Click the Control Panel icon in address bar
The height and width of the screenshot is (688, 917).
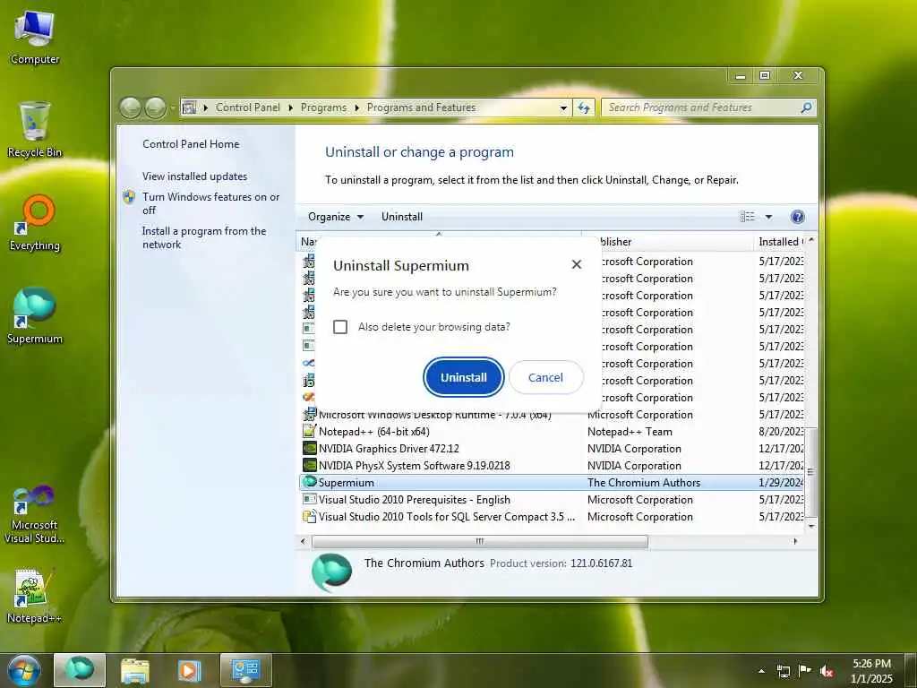click(x=189, y=107)
